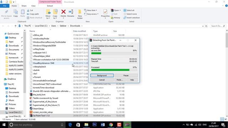Collapse the ribbon with the chevron
Viewport: 228px width, 128px height.
click(x=223, y=6)
